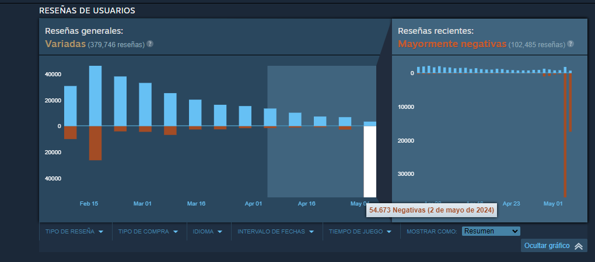Expand the IDIOMA filter menu
Viewport: 595px width, 262px height.
tap(207, 231)
